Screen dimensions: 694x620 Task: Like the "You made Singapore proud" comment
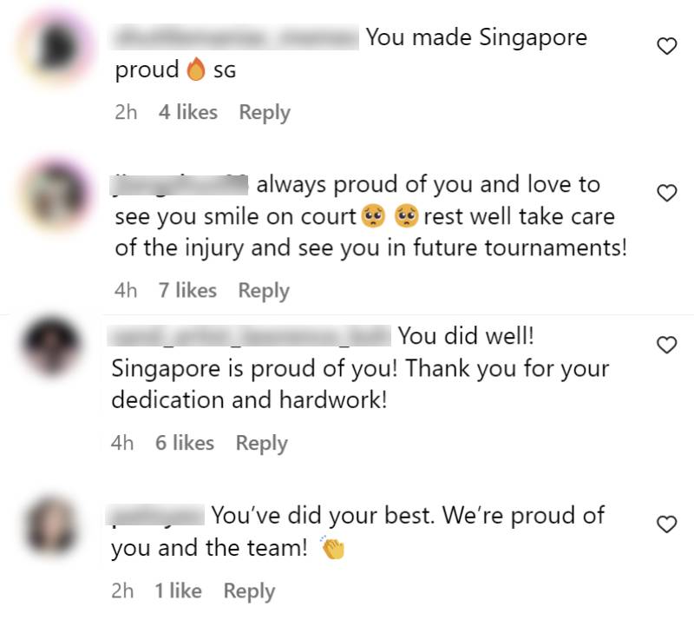tap(666, 46)
